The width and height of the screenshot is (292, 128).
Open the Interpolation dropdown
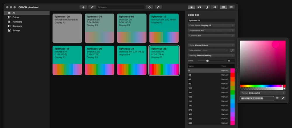[208, 50]
